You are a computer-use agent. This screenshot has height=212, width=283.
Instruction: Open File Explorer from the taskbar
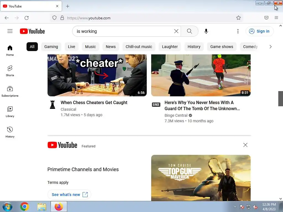[42, 206]
